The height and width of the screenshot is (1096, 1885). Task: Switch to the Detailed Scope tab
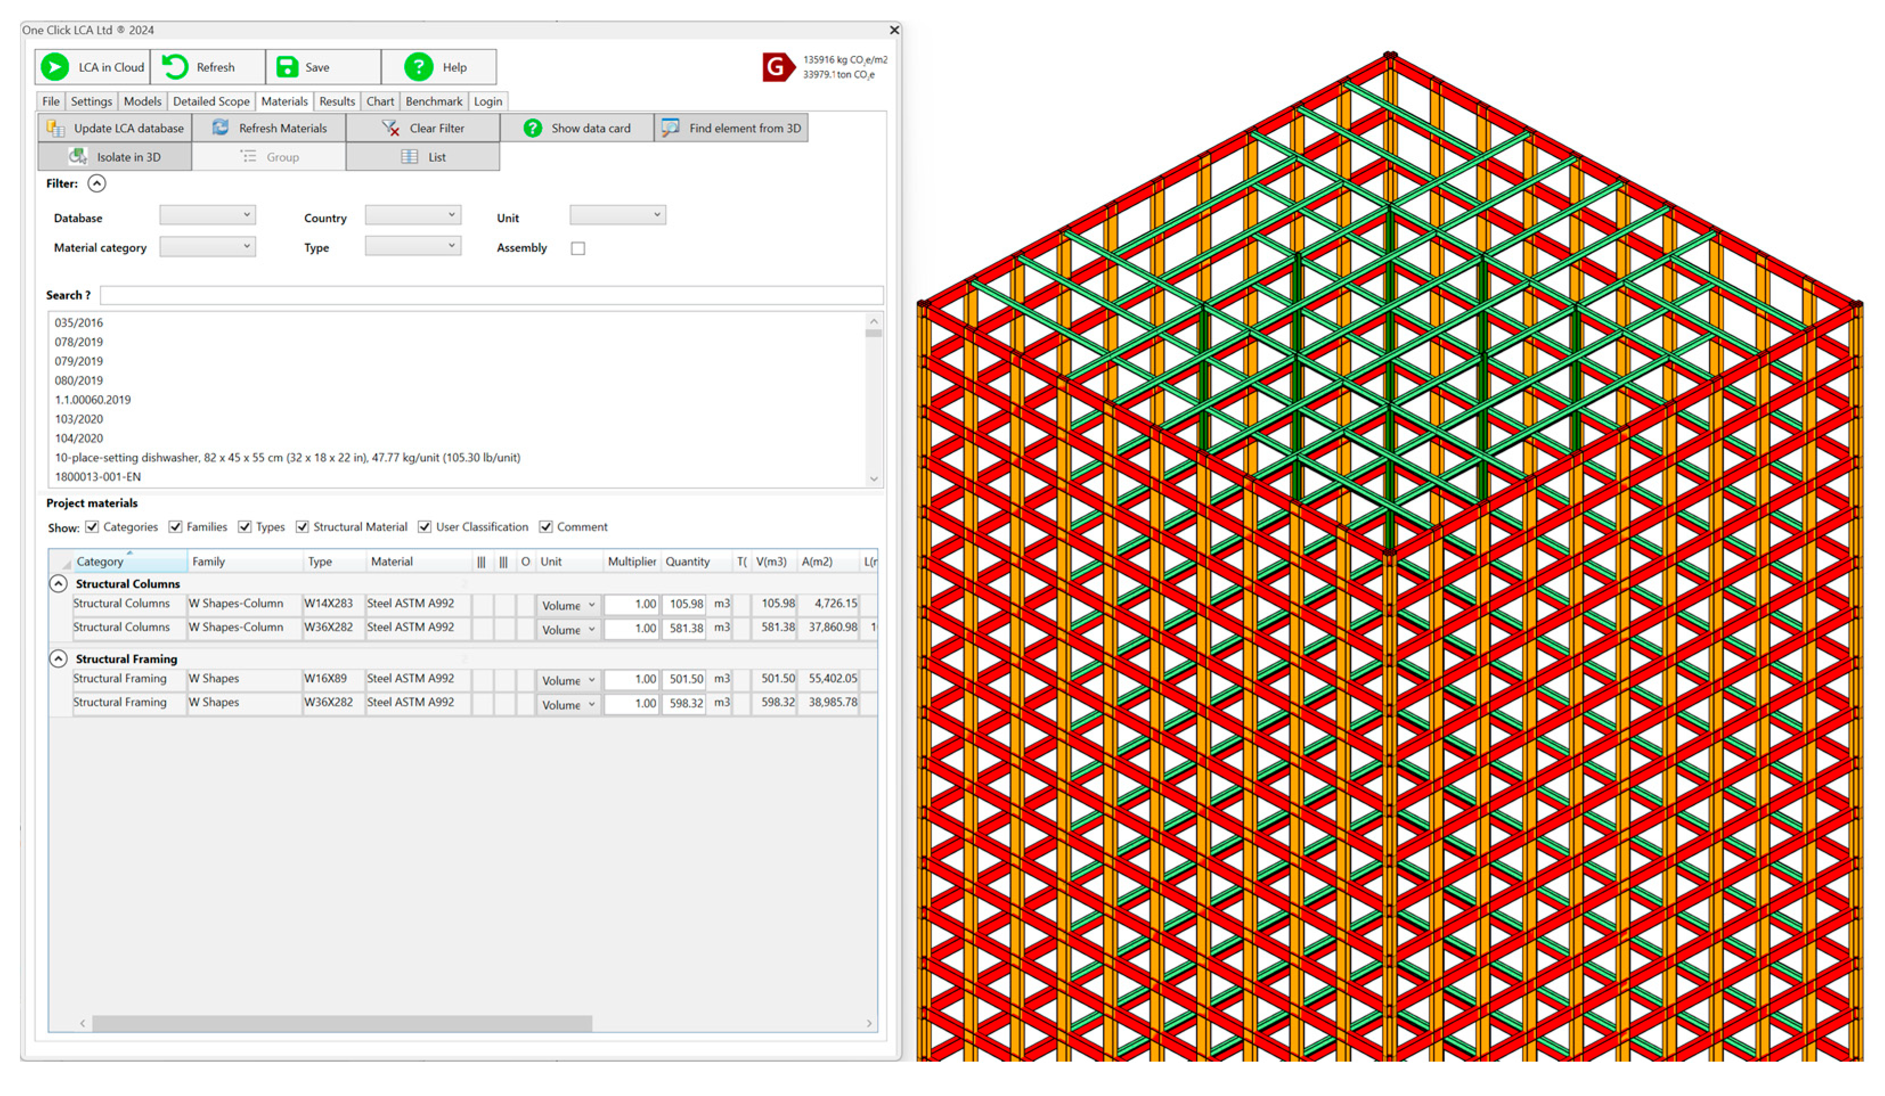coord(211,102)
